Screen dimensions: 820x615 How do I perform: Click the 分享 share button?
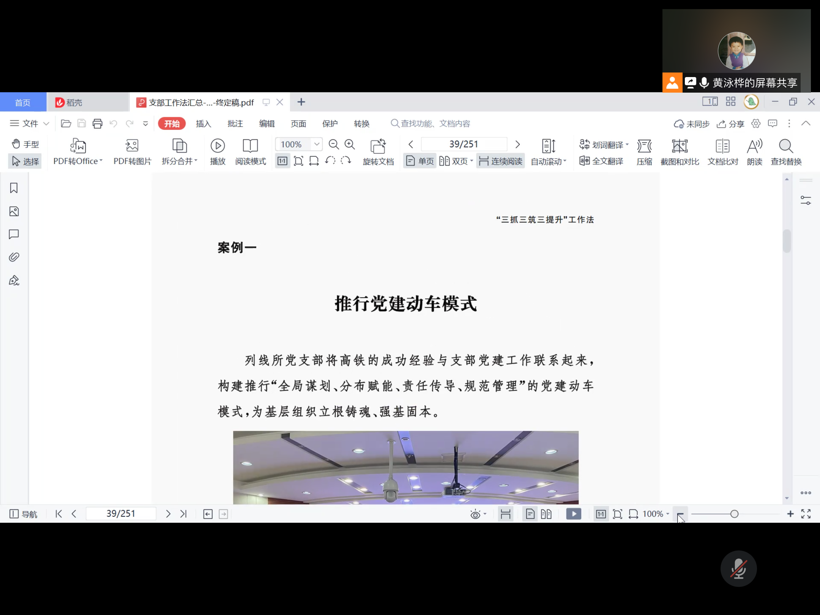[x=730, y=124]
